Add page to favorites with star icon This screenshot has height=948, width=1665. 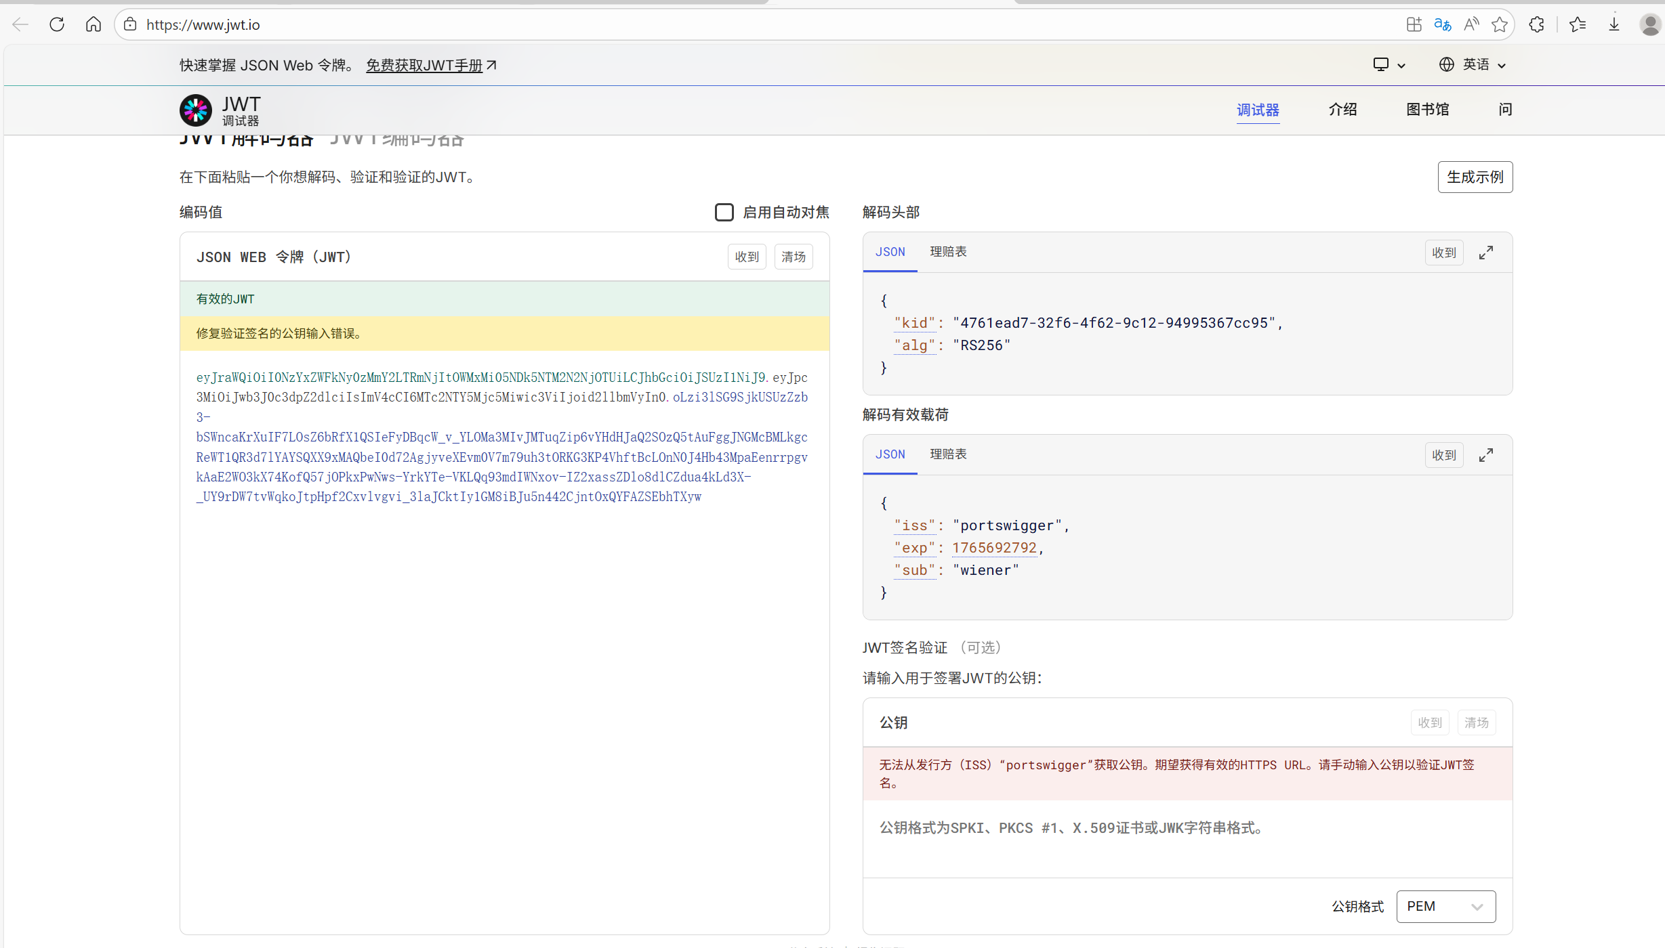(x=1500, y=25)
